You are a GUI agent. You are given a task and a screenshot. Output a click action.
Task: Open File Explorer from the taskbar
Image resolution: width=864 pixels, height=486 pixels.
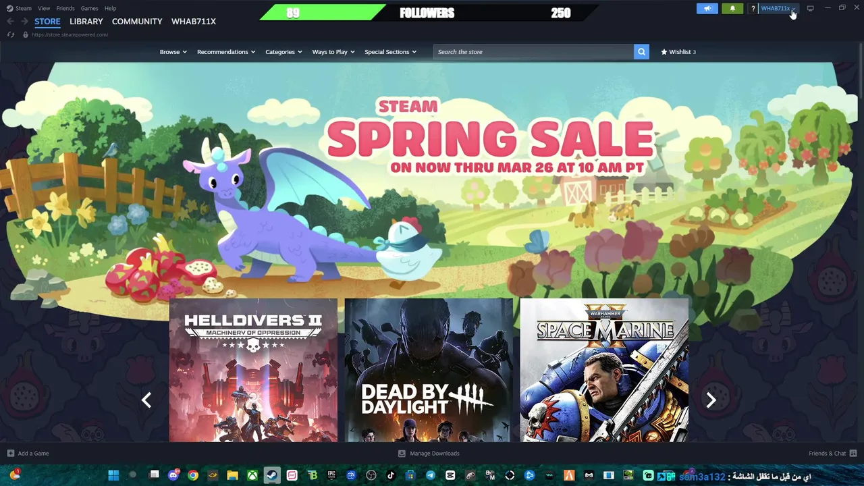coord(233,475)
